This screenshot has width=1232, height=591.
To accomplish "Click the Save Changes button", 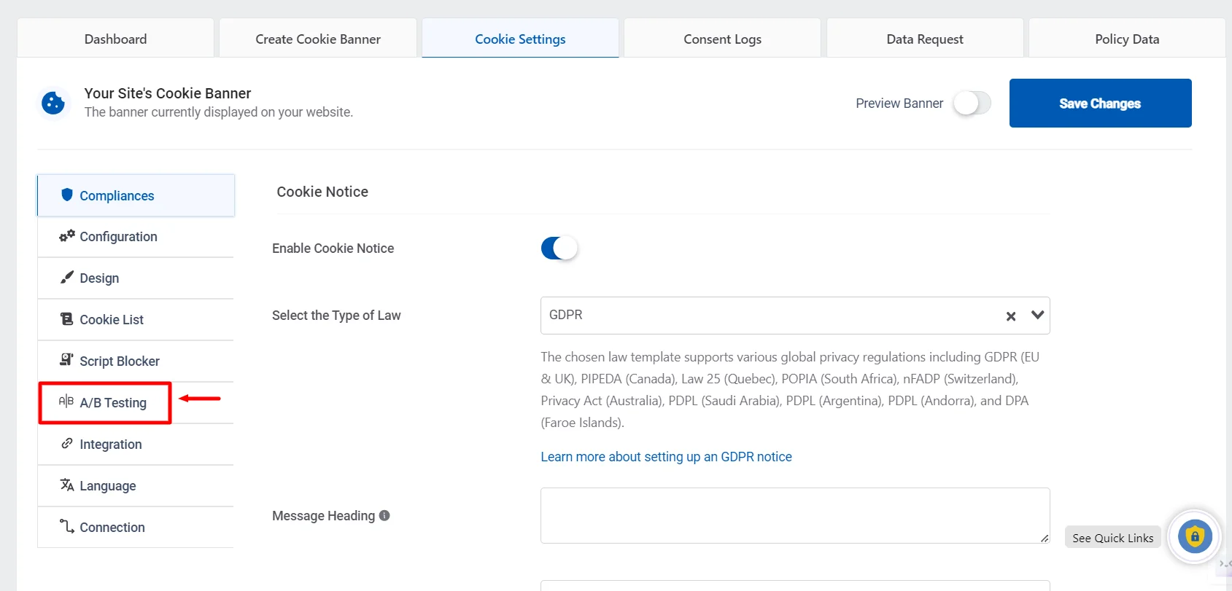I will pos(1100,103).
